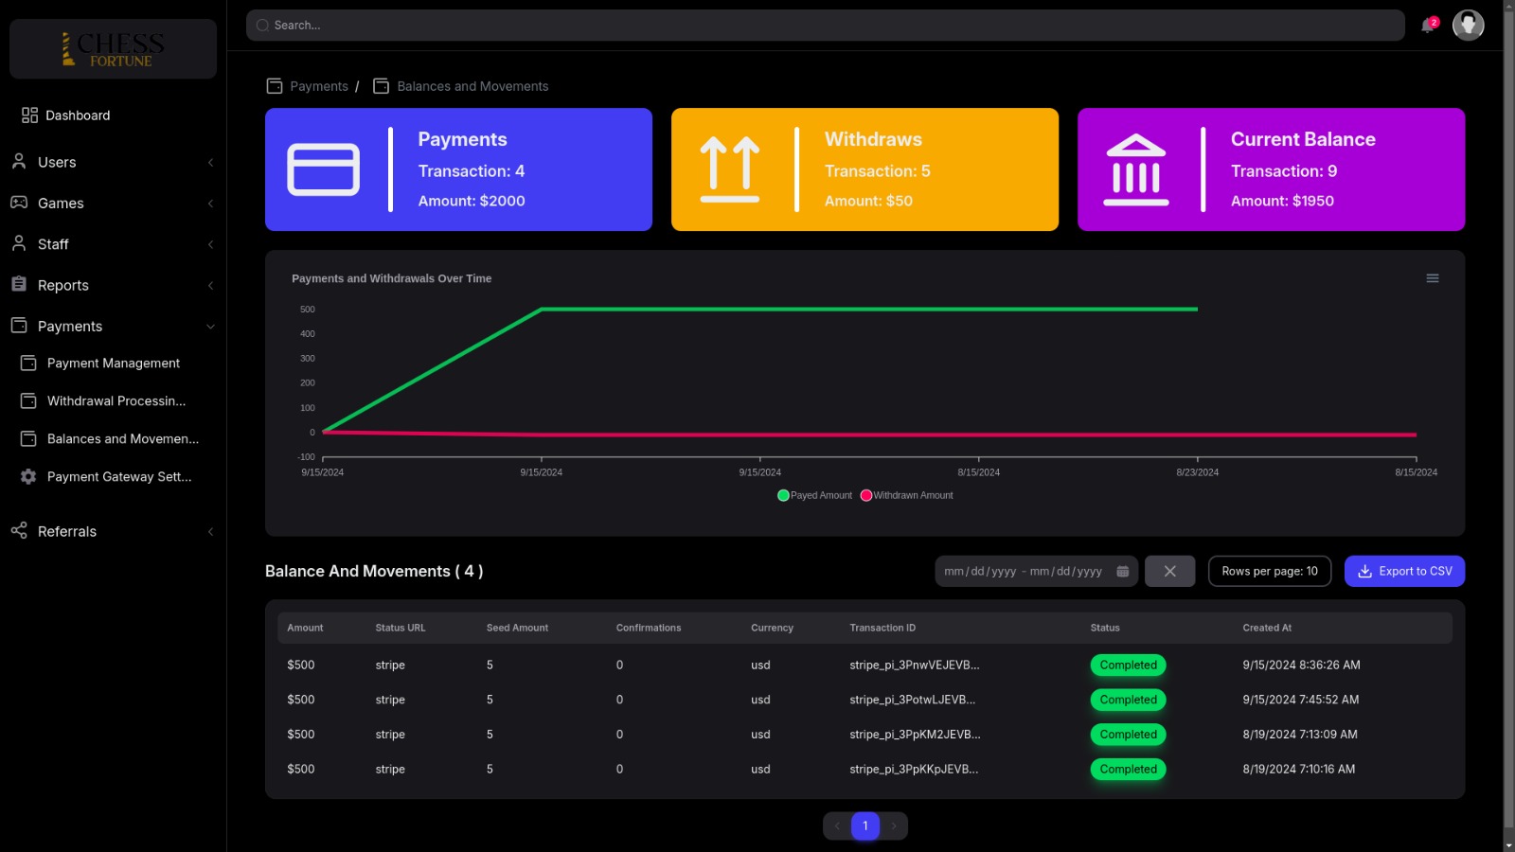Click the Payments card credit card icon
Viewport: 1515px width, 852px height.
tap(323, 169)
